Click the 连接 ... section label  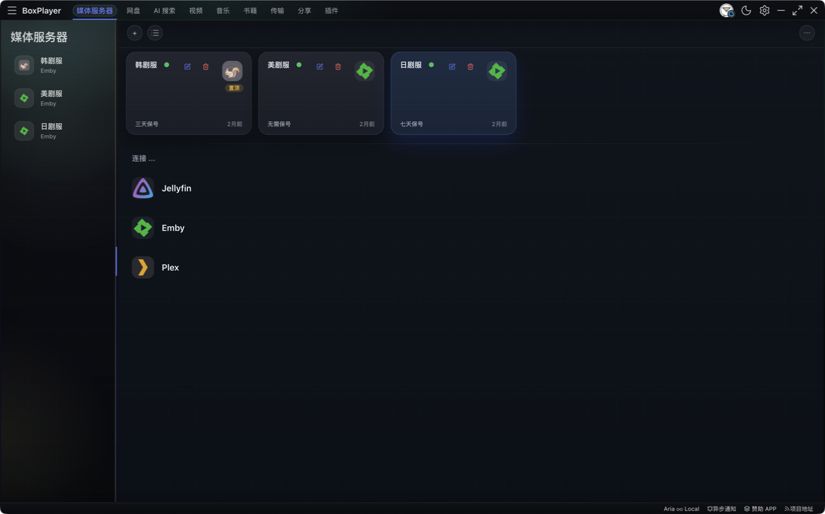coord(143,159)
